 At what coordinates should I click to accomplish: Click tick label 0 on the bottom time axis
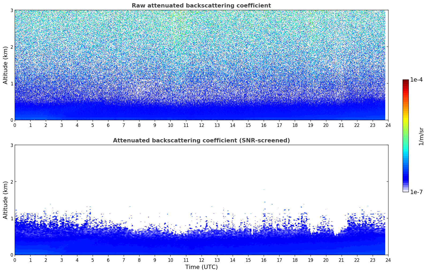tap(15, 260)
